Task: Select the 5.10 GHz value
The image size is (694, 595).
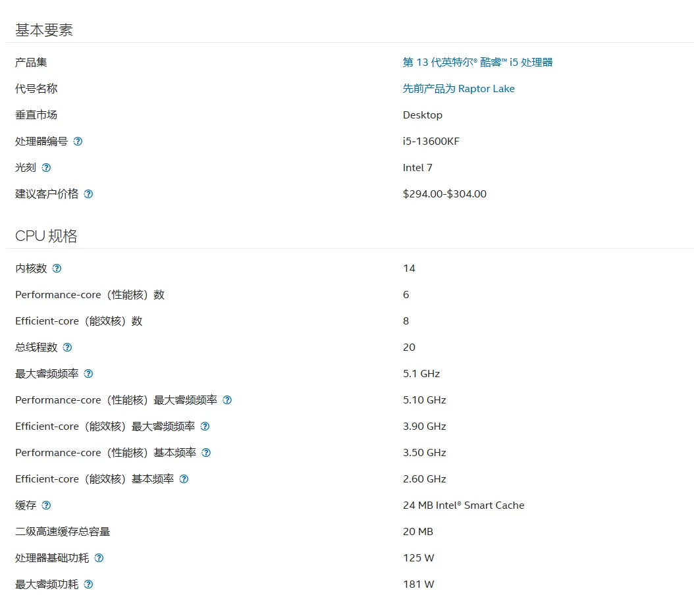Action: (x=425, y=400)
